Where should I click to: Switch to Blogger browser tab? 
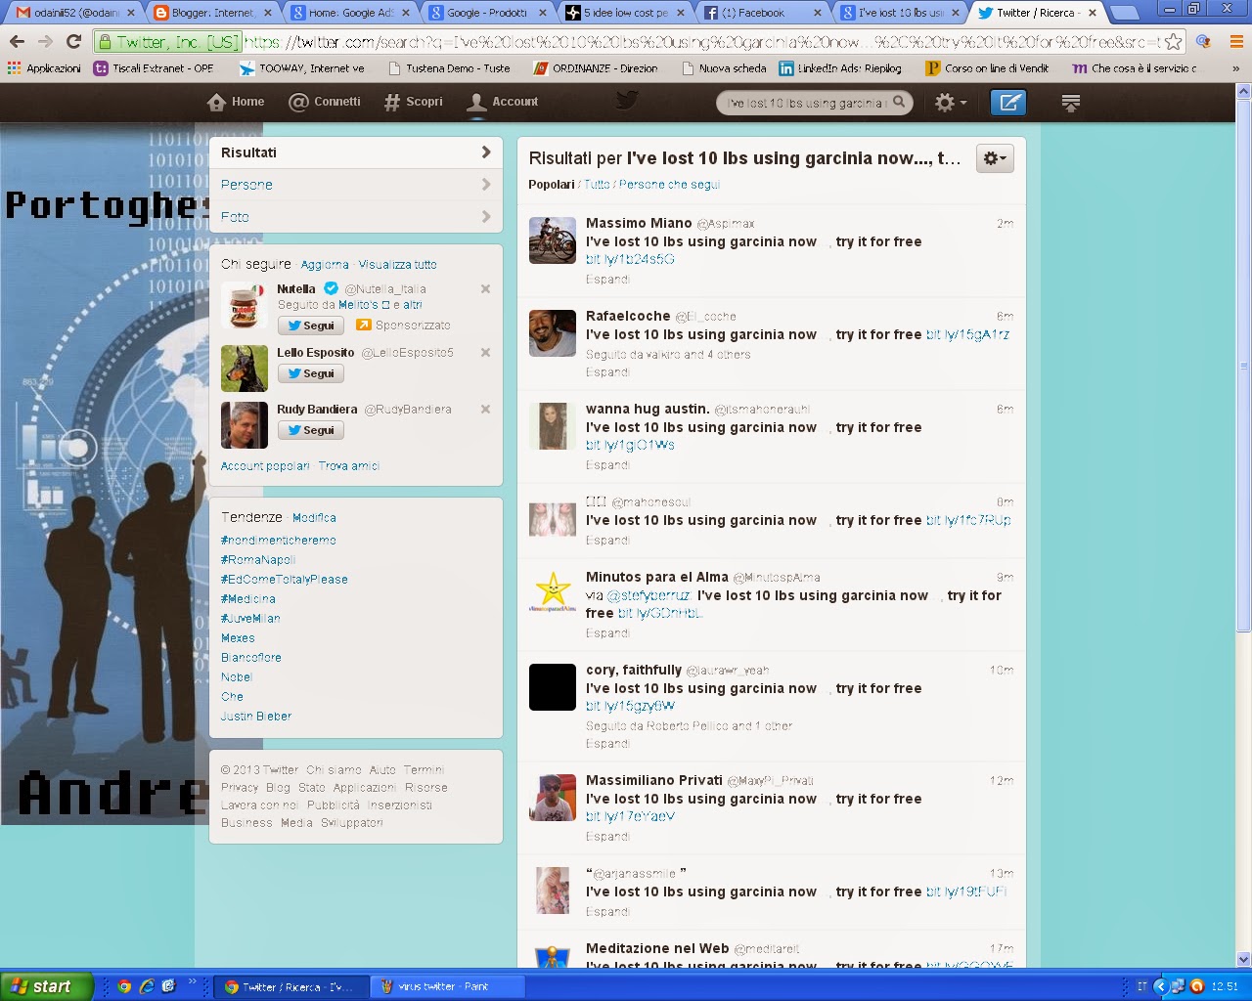[x=212, y=13]
